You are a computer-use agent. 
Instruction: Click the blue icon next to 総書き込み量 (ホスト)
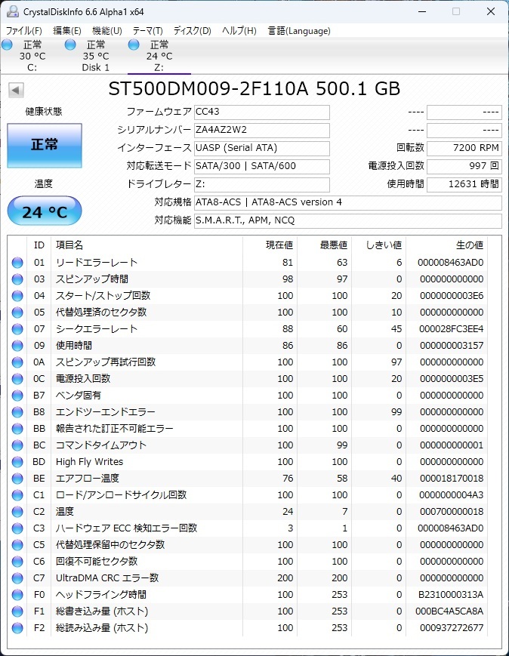17,611
